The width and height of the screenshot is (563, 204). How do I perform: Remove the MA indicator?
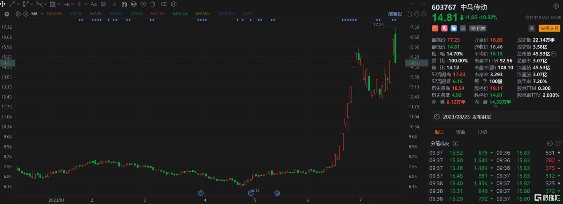click(x=26, y=14)
